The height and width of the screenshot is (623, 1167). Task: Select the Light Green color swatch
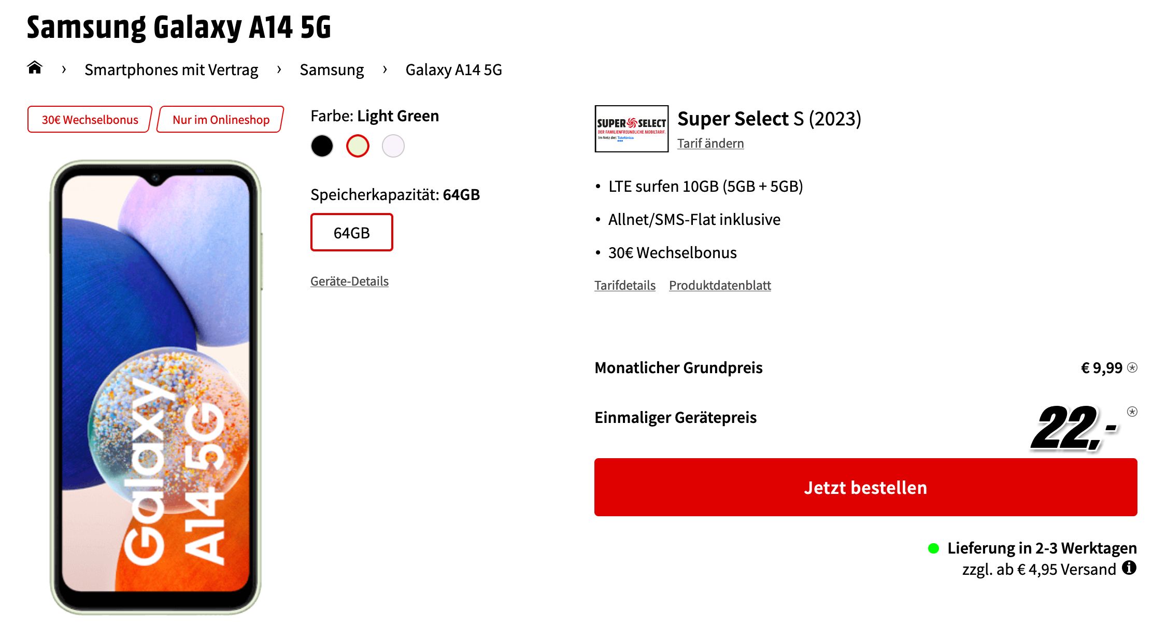pos(358,146)
